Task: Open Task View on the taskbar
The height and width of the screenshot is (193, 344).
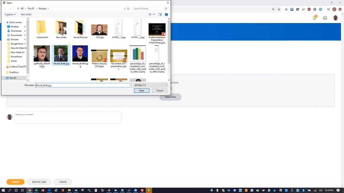Action: (x=23, y=190)
